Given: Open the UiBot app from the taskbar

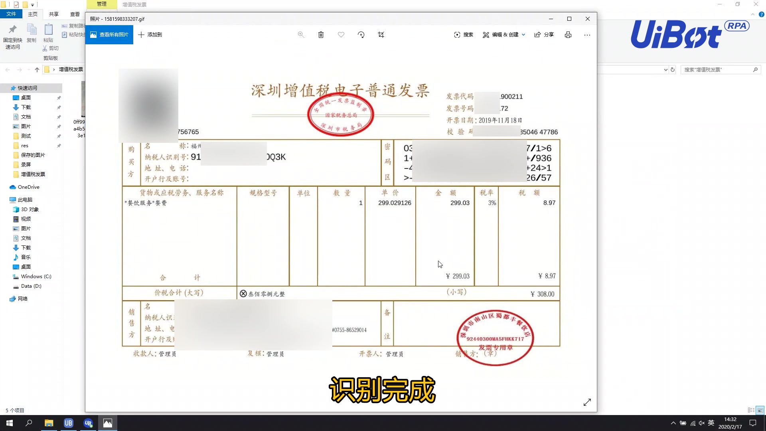Looking at the screenshot, I should [x=68, y=423].
